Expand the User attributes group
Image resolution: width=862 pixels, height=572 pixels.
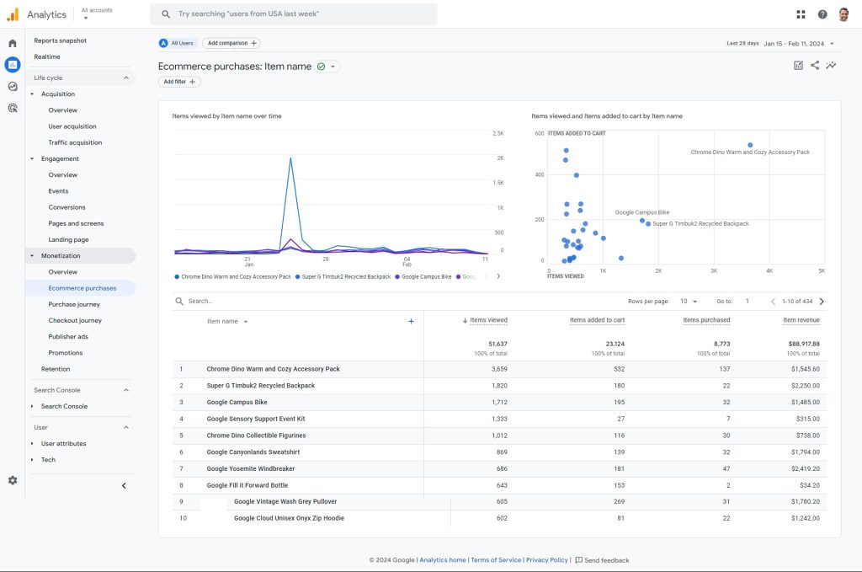click(x=32, y=443)
